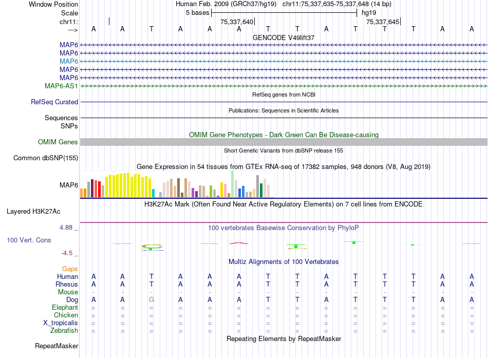488x358 pixels.
Task: Click the hg19 scale bar label
Action: [369, 13]
